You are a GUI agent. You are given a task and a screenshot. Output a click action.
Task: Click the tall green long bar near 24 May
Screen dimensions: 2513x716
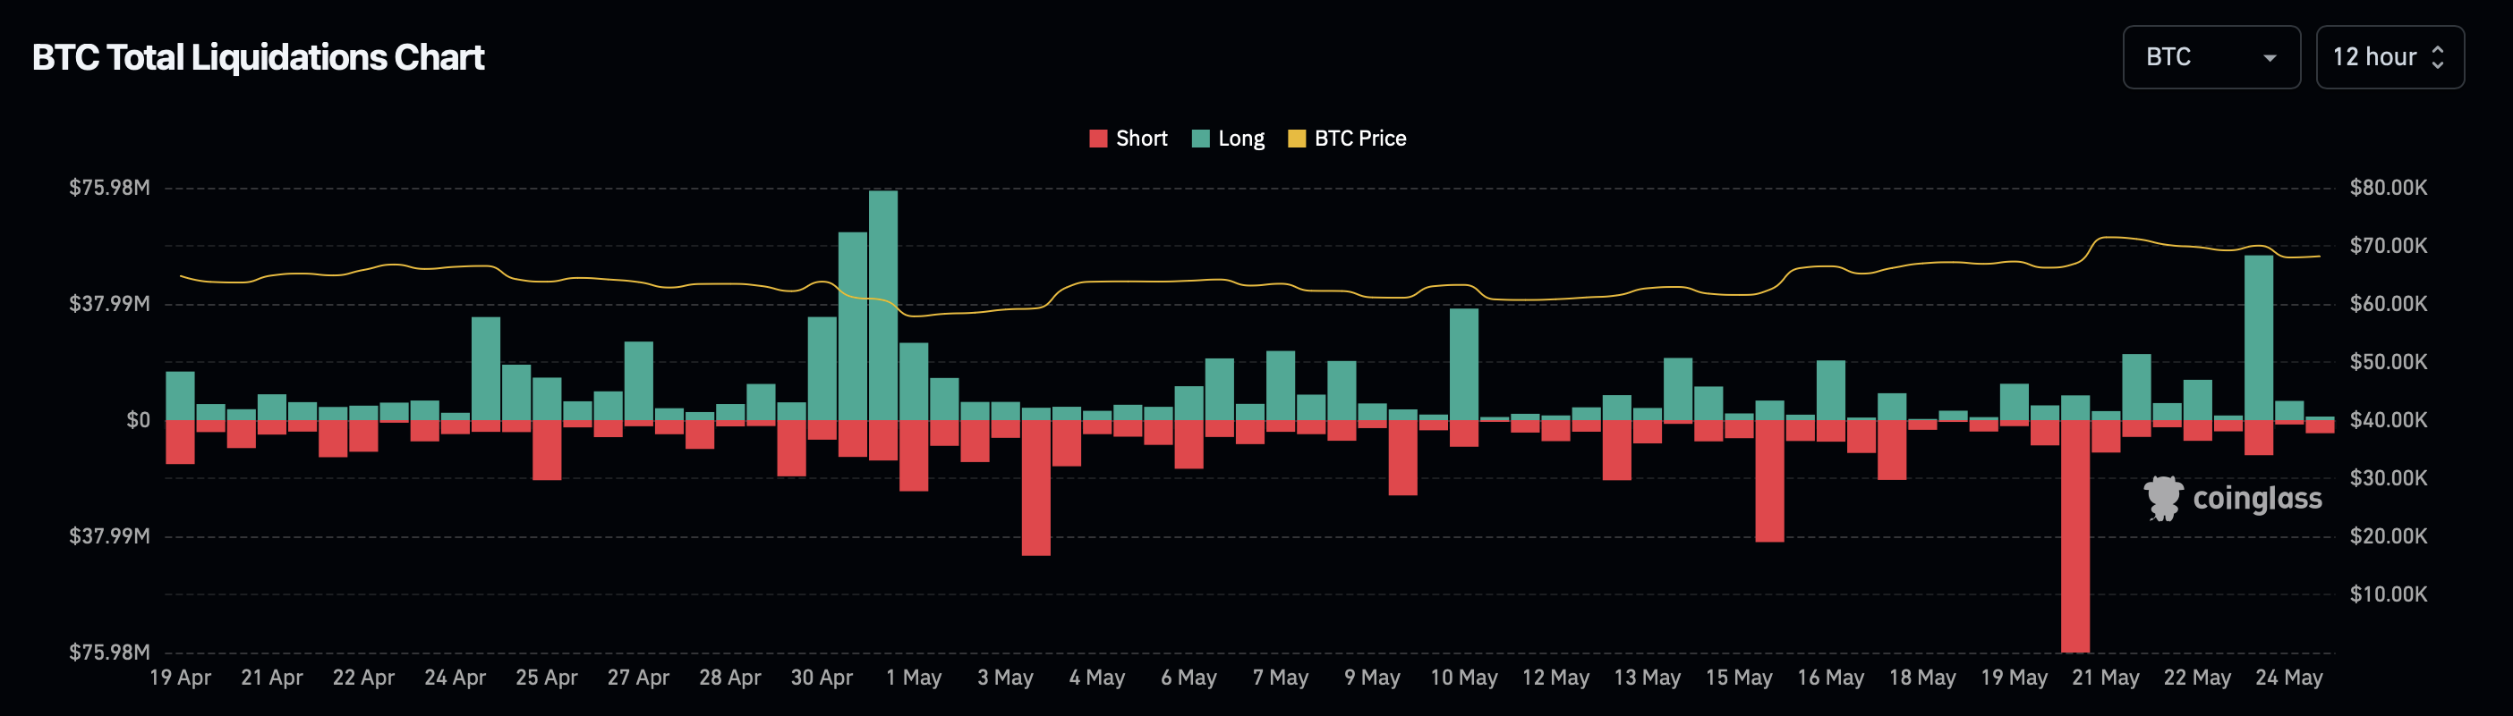point(2258,337)
